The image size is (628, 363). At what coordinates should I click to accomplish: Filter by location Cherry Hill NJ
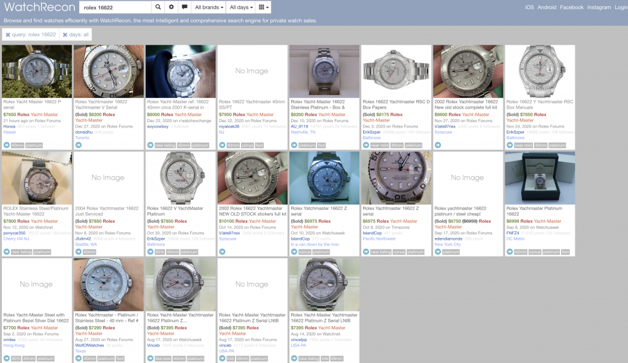[16, 239]
